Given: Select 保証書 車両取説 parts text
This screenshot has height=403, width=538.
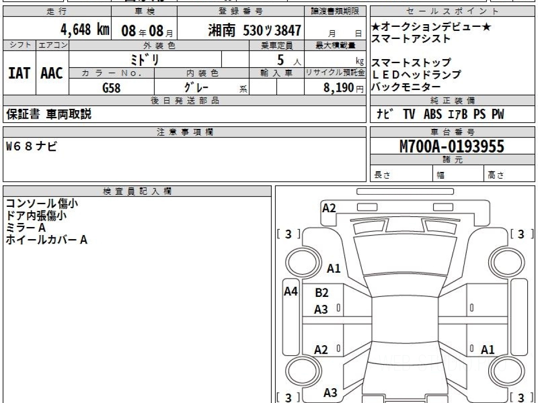Looking at the screenshot, I should point(48,114).
